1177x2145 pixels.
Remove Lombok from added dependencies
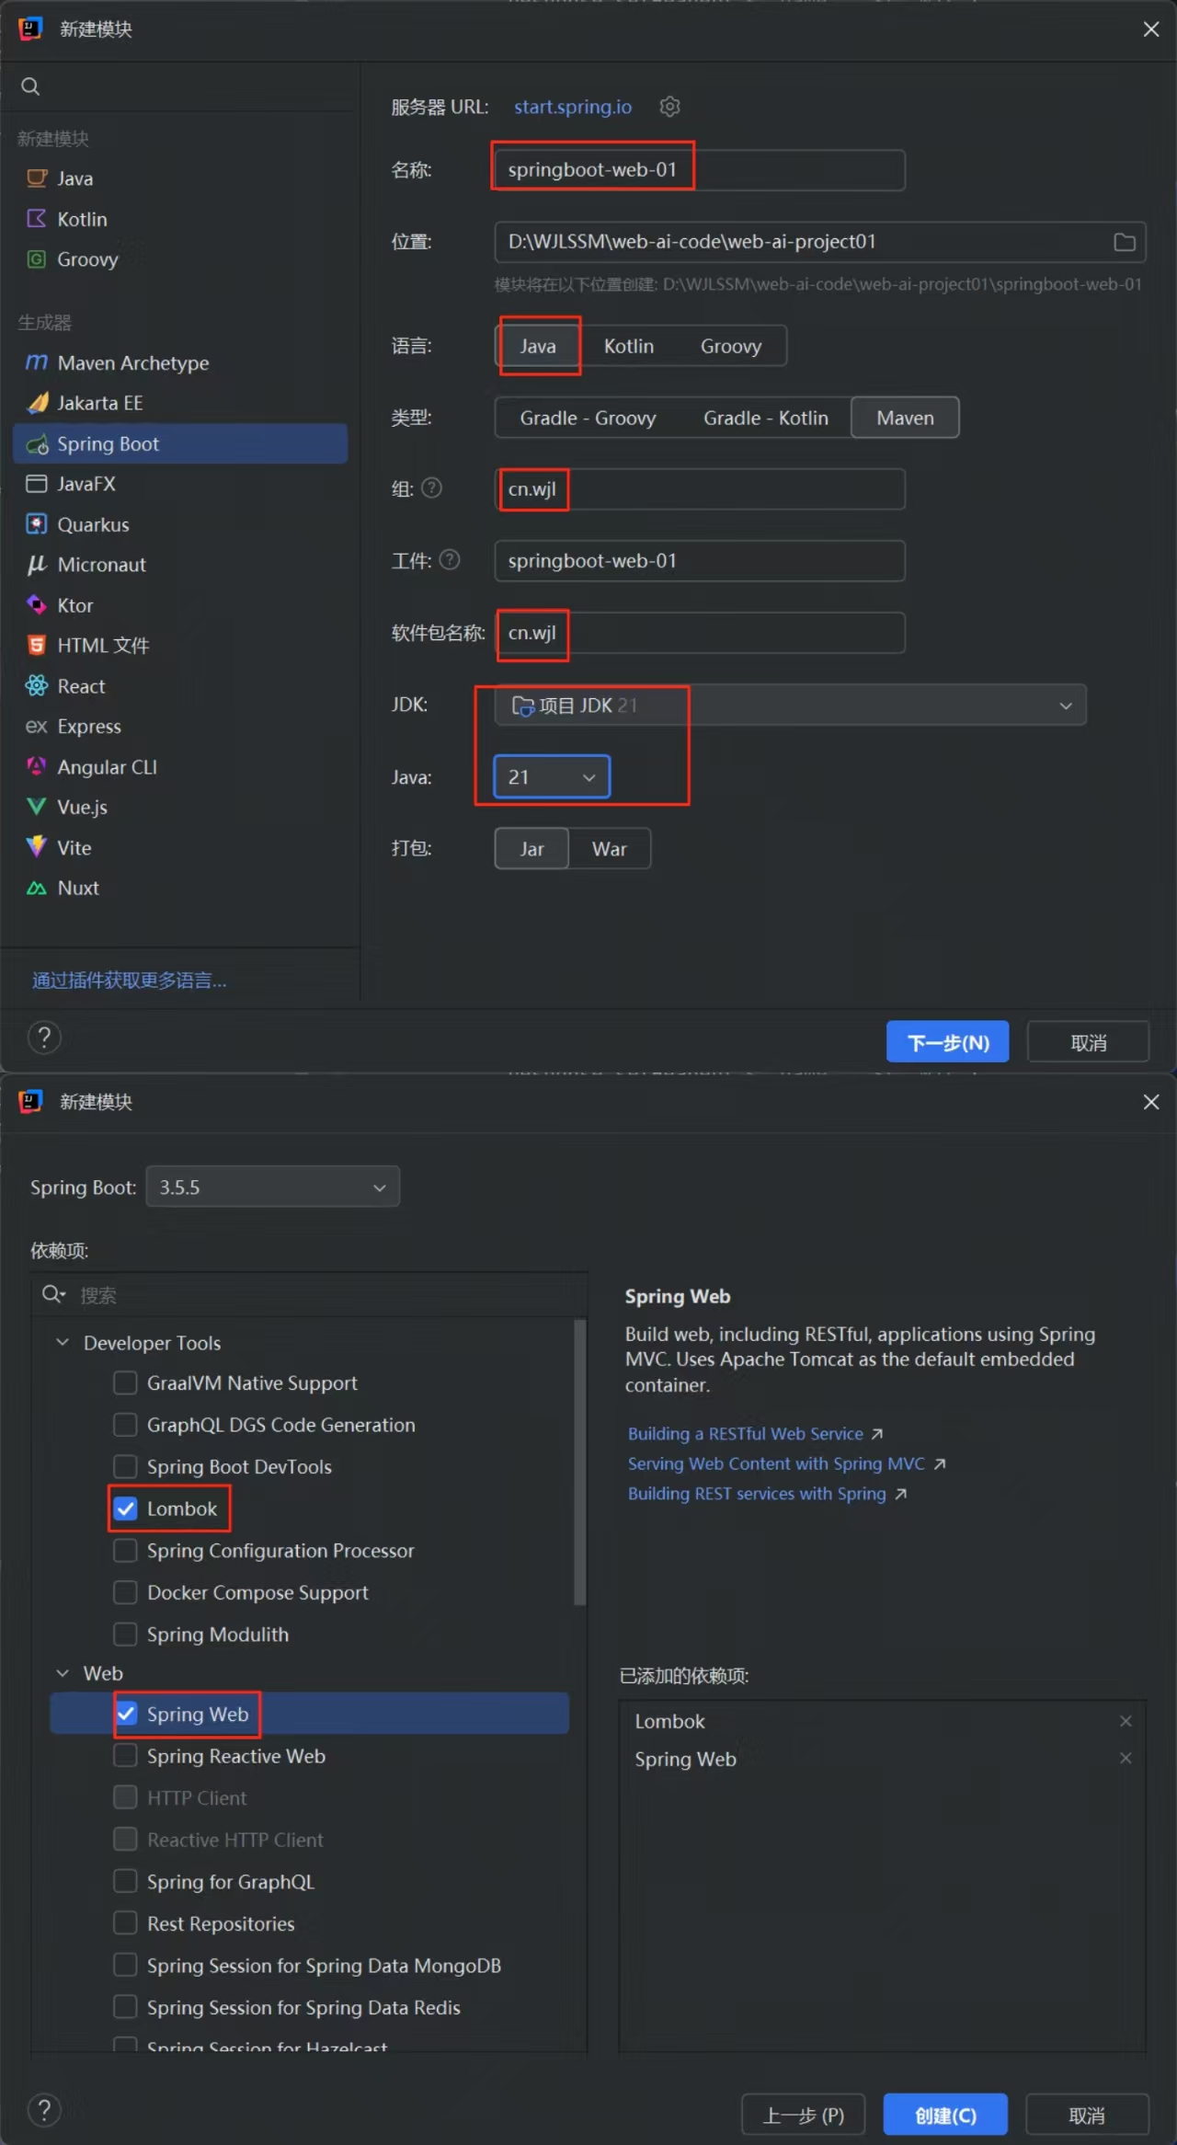(x=1126, y=1721)
